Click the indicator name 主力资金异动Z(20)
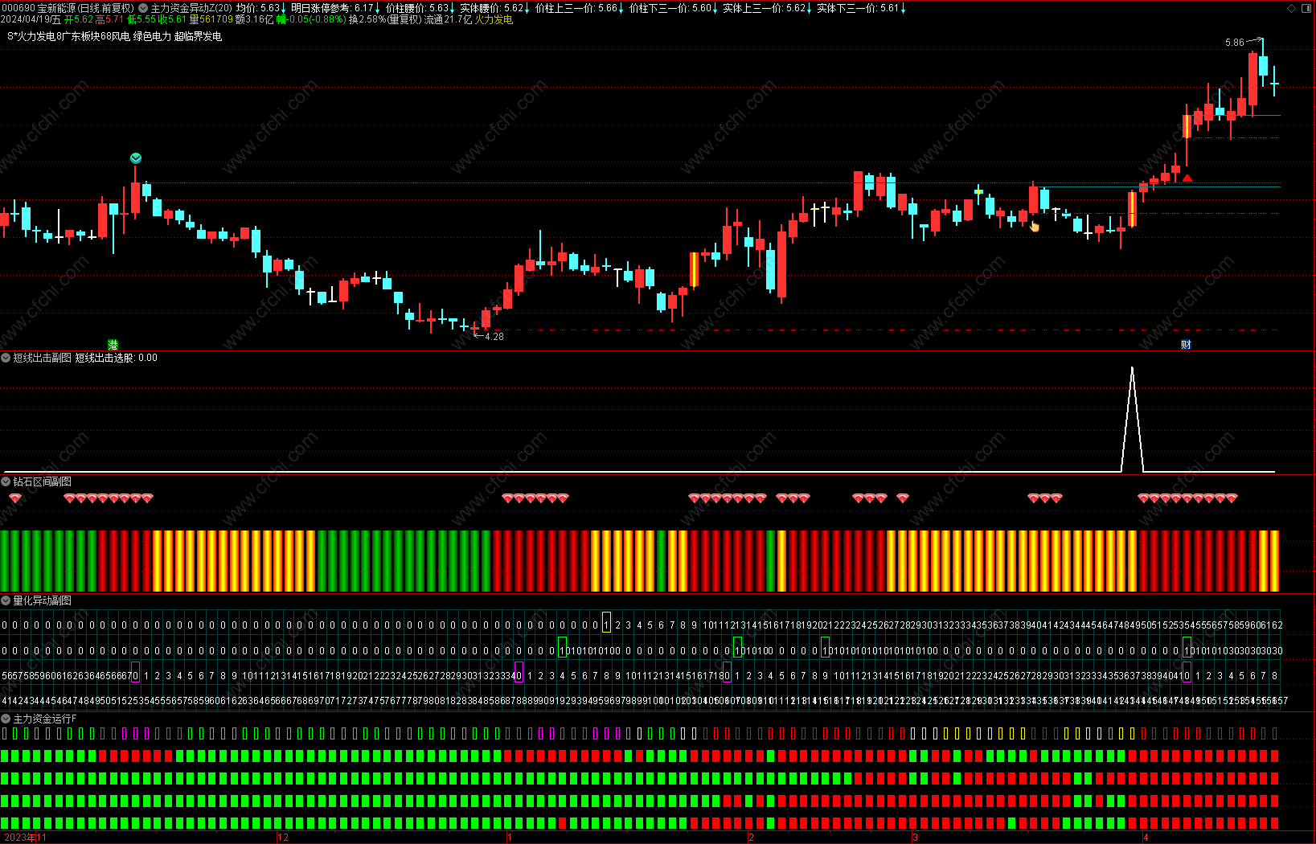 click(x=191, y=8)
